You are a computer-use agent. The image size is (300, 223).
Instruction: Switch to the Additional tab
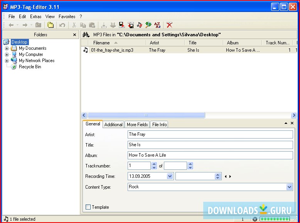click(113, 125)
